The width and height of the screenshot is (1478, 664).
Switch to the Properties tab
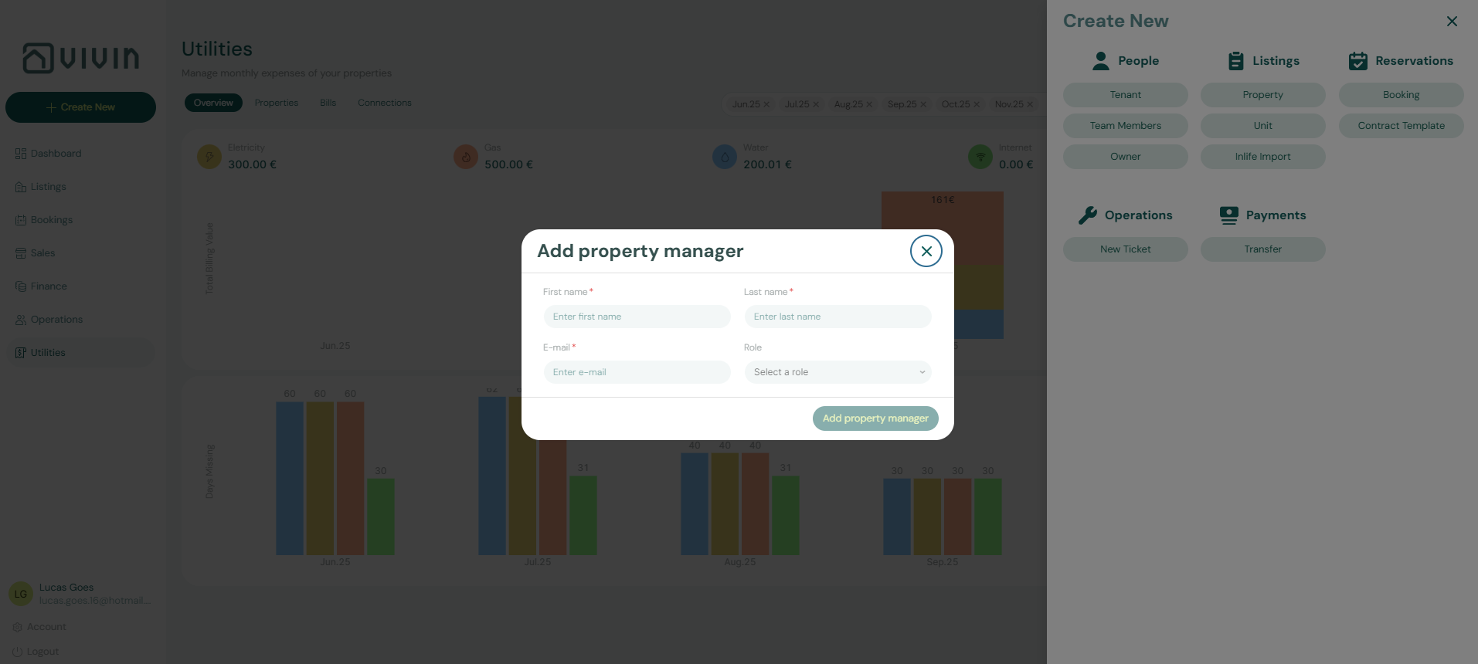coord(277,103)
